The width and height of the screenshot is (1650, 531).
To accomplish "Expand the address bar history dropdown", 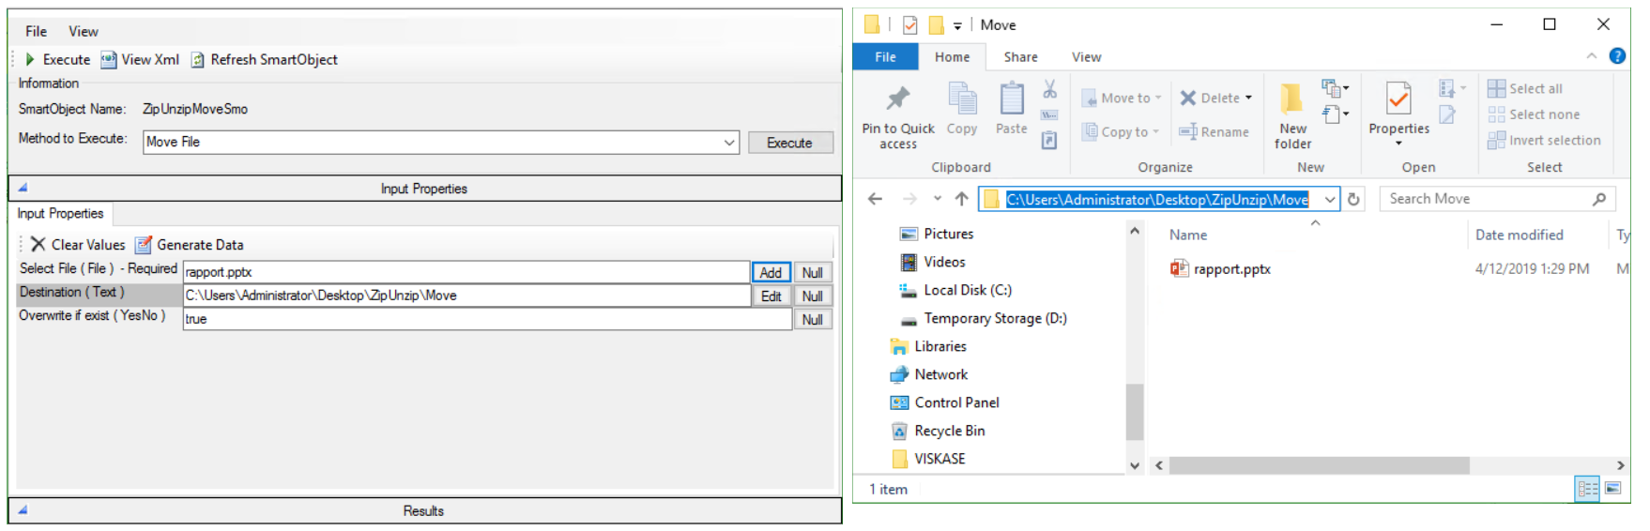I will click(x=1330, y=199).
